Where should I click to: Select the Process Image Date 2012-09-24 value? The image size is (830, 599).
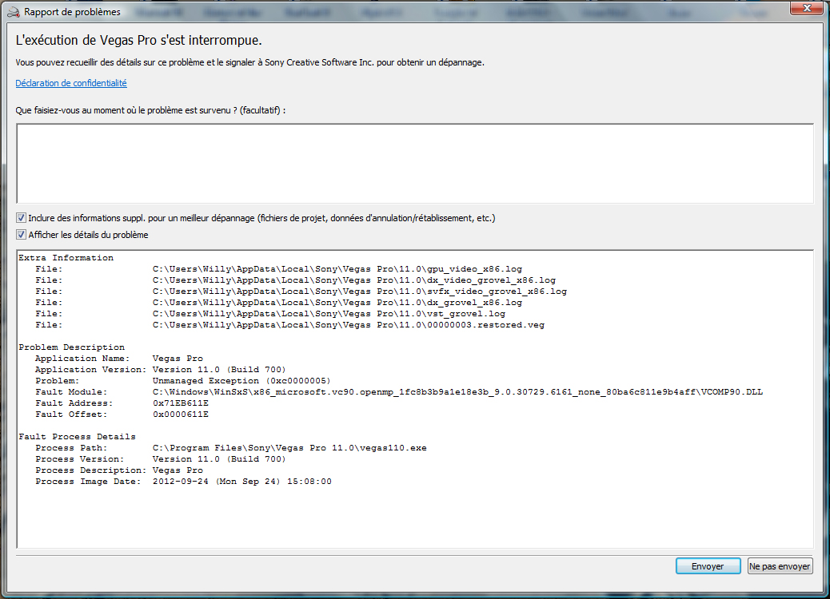point(242,481)
